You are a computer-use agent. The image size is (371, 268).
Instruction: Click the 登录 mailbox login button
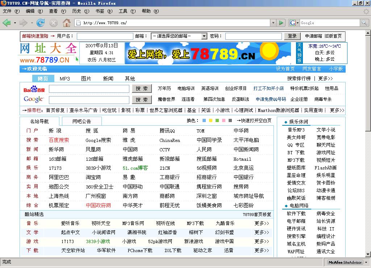pyautogui.click(x=292, y=36)
